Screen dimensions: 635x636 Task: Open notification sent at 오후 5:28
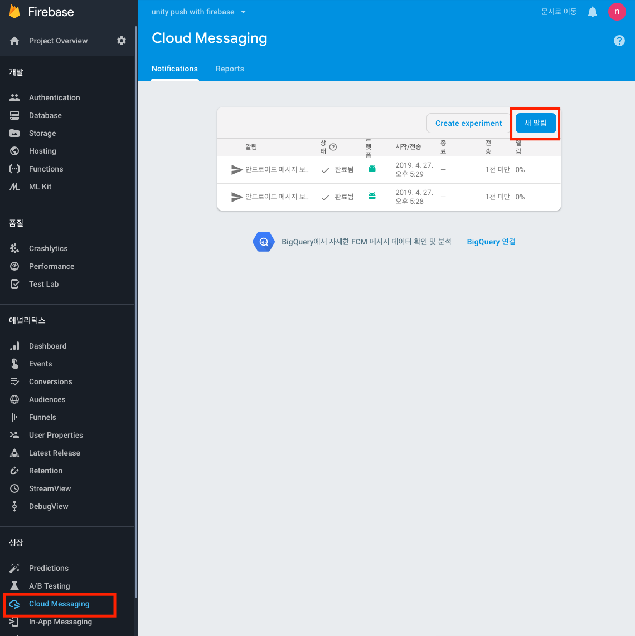click(389, 197)
